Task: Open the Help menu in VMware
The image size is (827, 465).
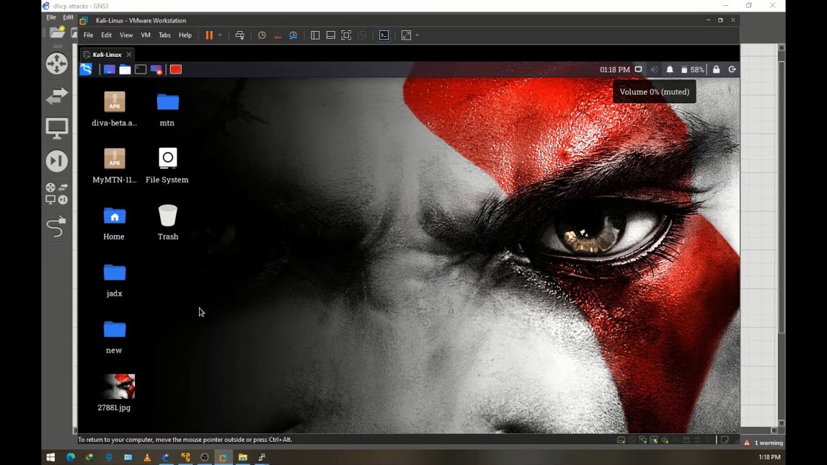Action: click(x=185, y=35)
